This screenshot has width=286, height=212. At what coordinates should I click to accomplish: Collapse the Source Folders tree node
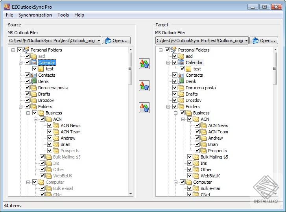coord(20,107)
